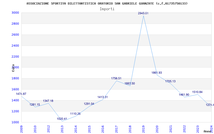The height and width of the screenshot is (134, 214).
Task: Click the 'Anno' x-axis title
Action: coord(207,131)
